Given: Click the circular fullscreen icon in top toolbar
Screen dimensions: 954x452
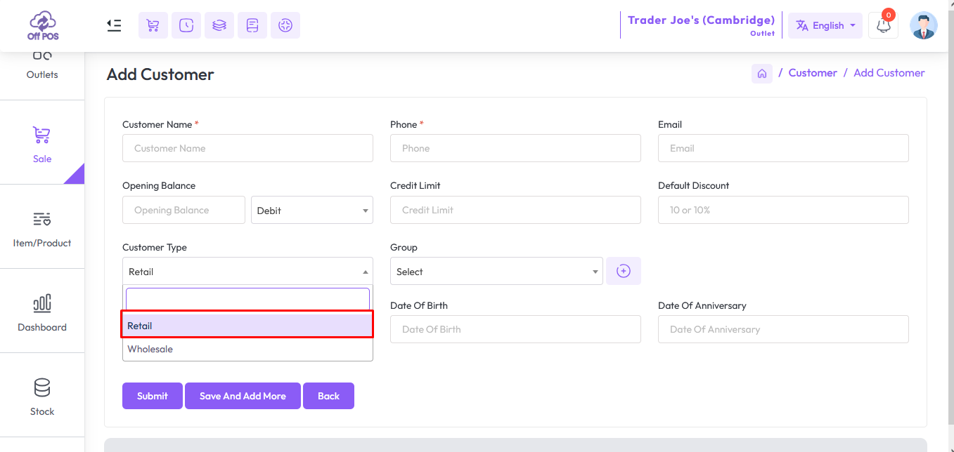Looking at the screenshot, I should (285, 25).
